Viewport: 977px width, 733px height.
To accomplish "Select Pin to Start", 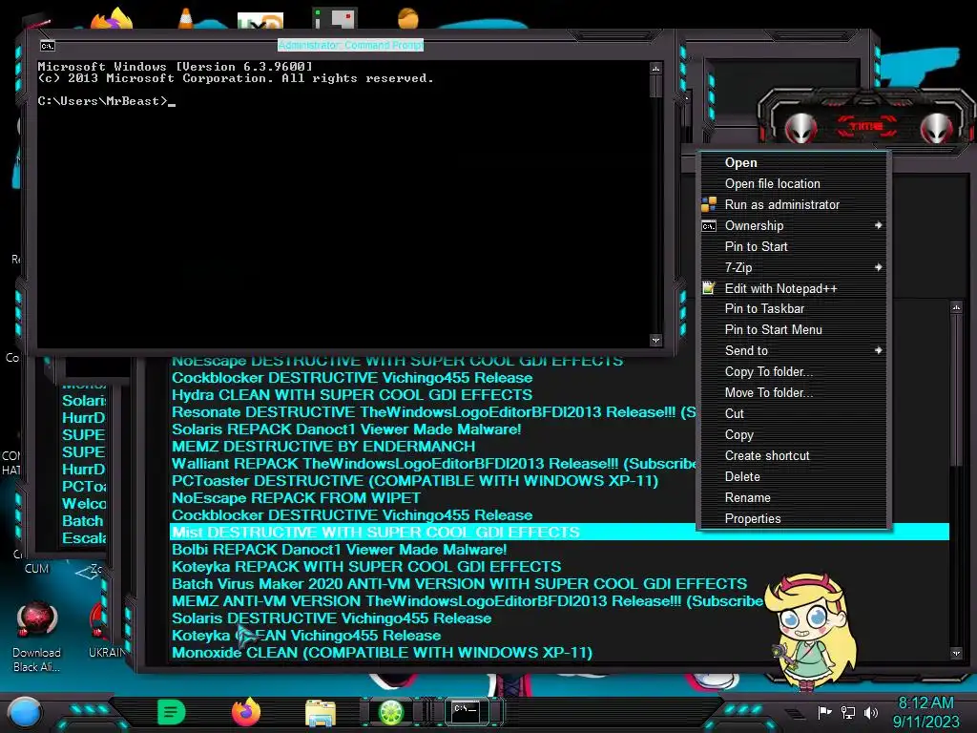I will point(794,246).
